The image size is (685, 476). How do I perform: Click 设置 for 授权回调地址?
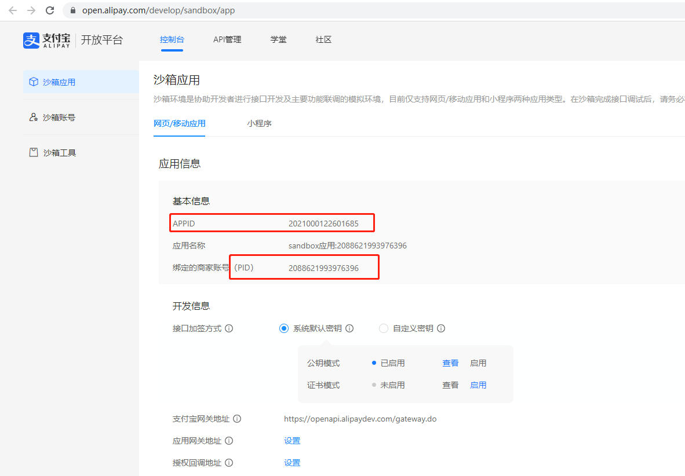tap(292, 463)
